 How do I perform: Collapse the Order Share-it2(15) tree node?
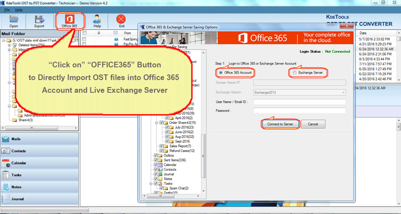(x=156, y=123)
